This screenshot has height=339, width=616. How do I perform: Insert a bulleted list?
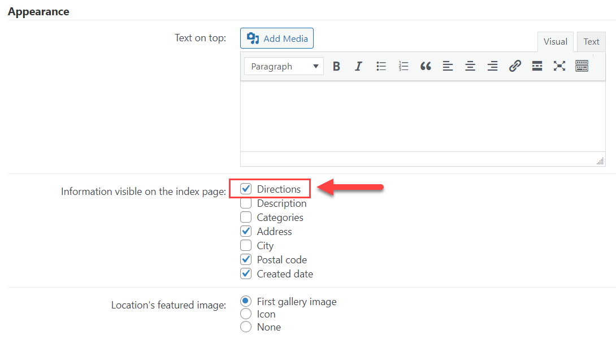coord(381,66)
